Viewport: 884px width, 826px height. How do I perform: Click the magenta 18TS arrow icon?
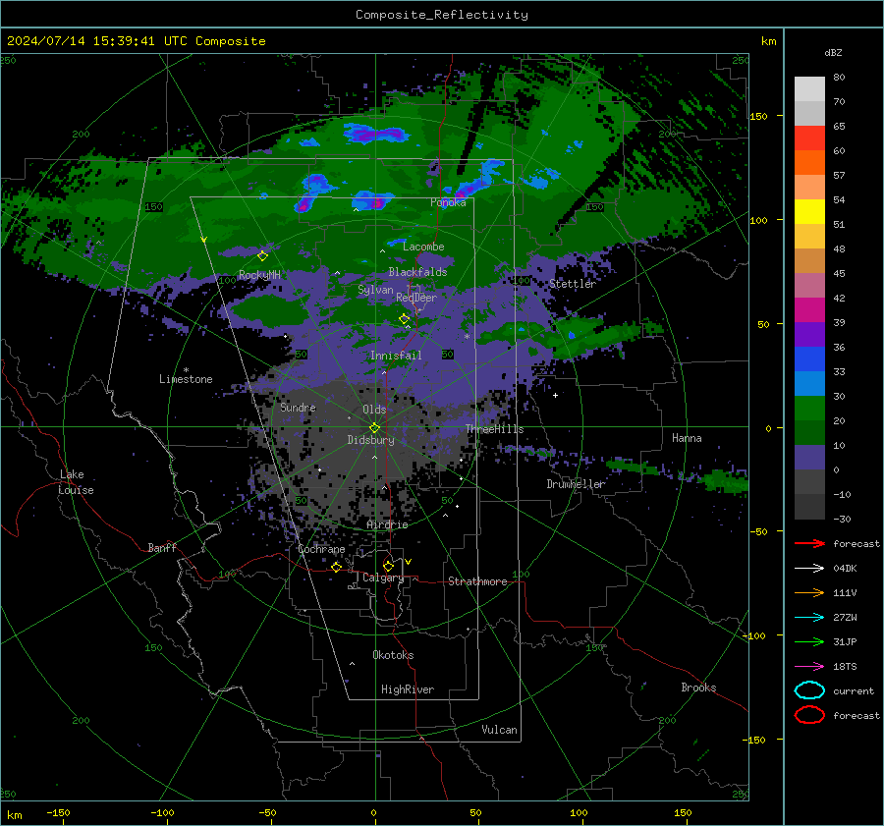tap(809, 667)
